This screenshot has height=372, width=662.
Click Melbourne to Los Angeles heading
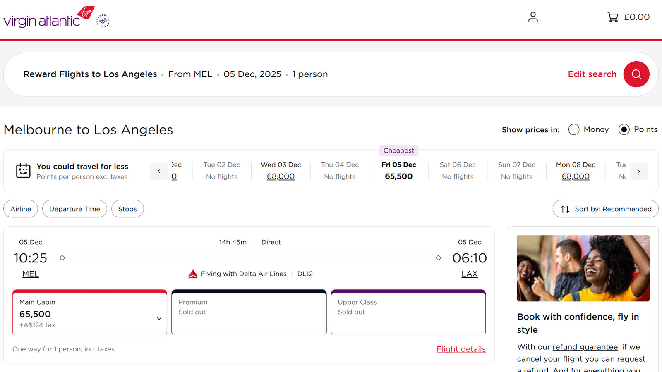pos(88,130)
